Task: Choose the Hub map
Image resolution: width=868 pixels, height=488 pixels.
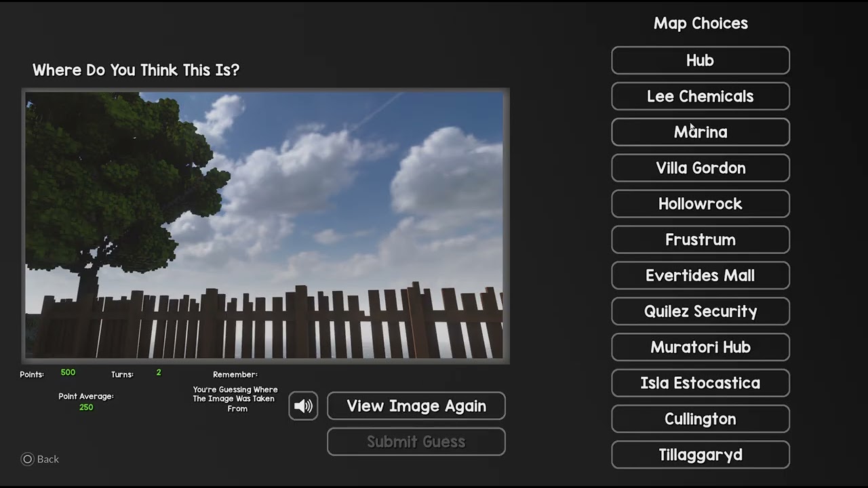Action: [701, 60]
